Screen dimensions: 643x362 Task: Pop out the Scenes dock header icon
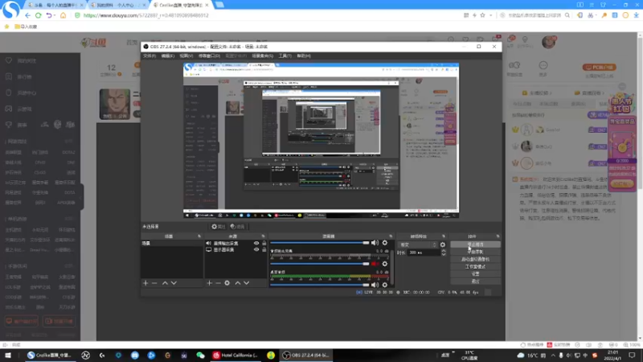[x=199, y=237]
